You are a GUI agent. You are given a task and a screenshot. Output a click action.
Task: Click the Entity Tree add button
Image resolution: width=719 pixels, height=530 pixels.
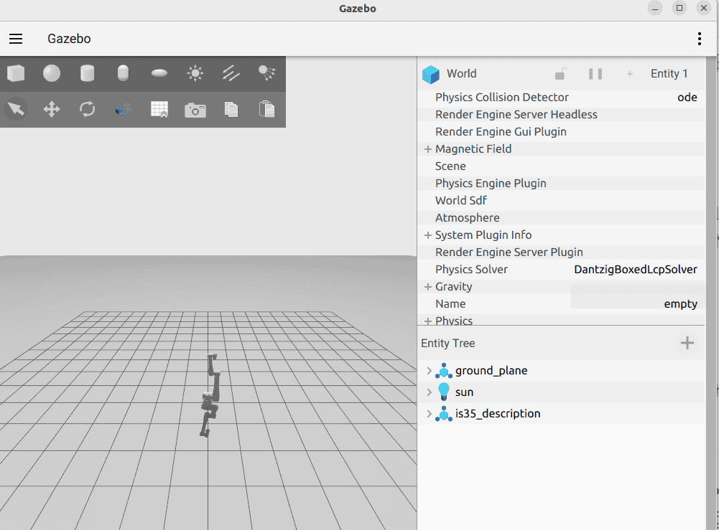[687, 343]
